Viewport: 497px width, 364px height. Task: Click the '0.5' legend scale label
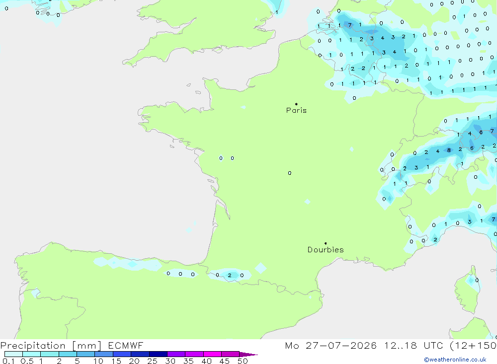pyautogui.click(x=27, y=361)
